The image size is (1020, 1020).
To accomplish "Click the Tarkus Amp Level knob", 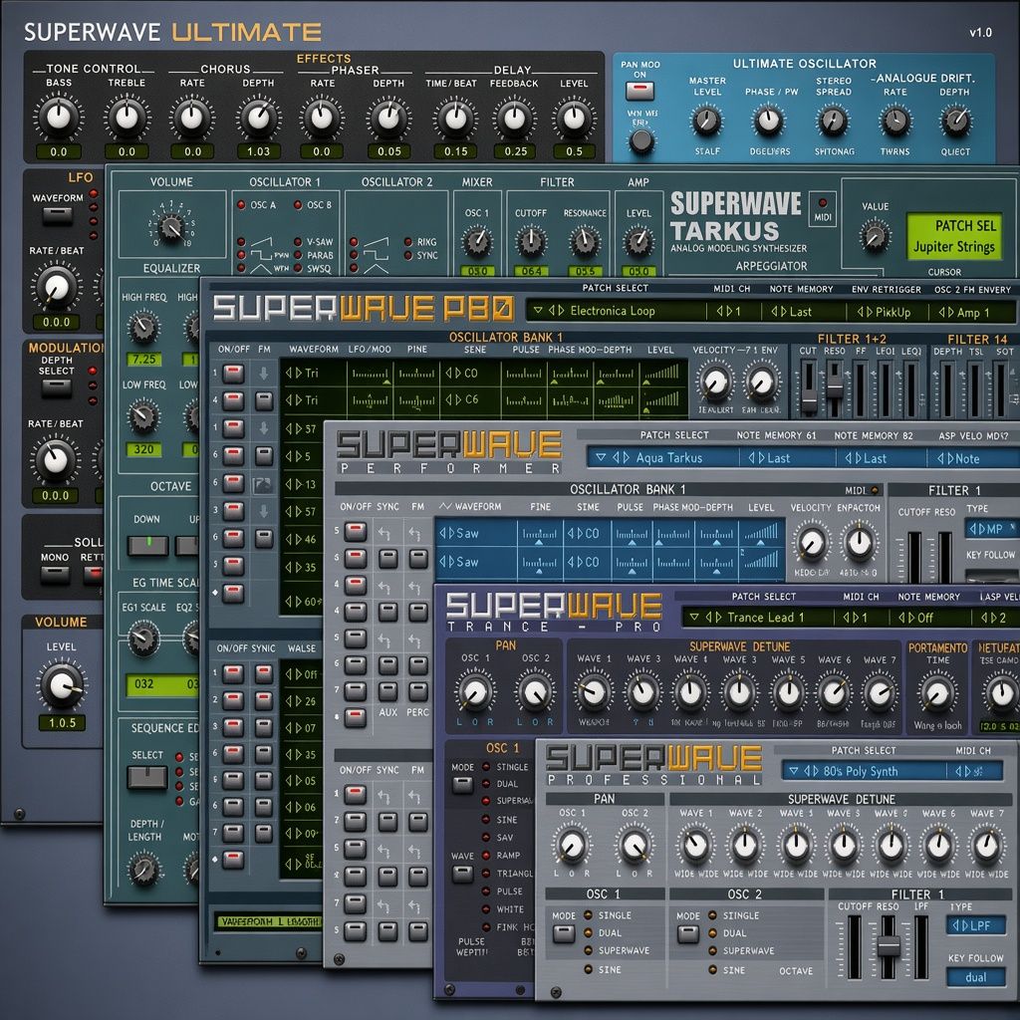I will tap(638, 241).
